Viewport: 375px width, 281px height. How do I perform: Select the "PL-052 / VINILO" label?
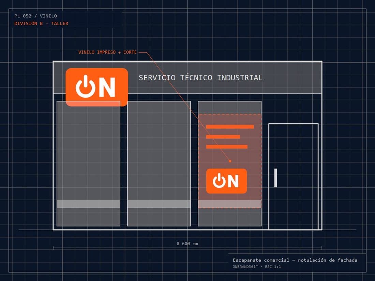click(x=36, y=16)
